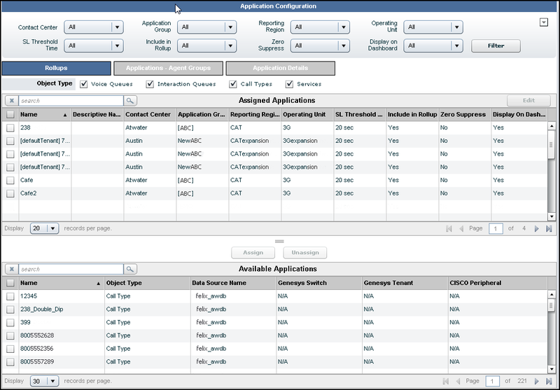Click the Assigned Applications vertical scrollbar thumb
Screen dimensions: 560x390
[x=551, y=145]
